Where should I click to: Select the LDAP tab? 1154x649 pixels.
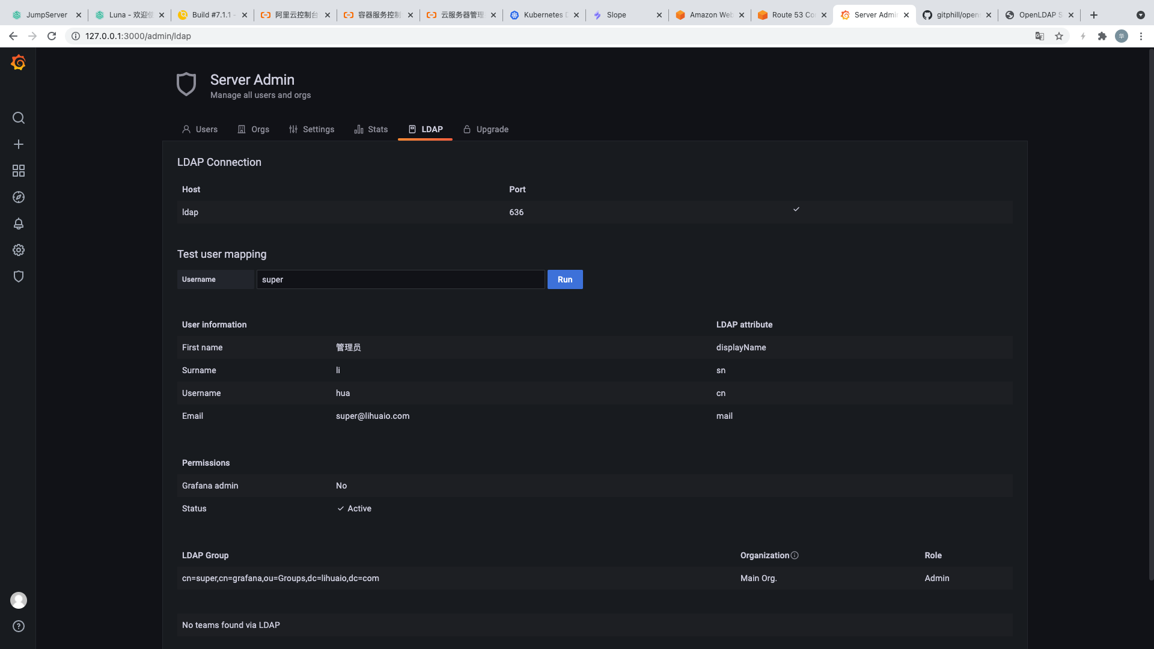pyautogui.click(x=425, y=129)
